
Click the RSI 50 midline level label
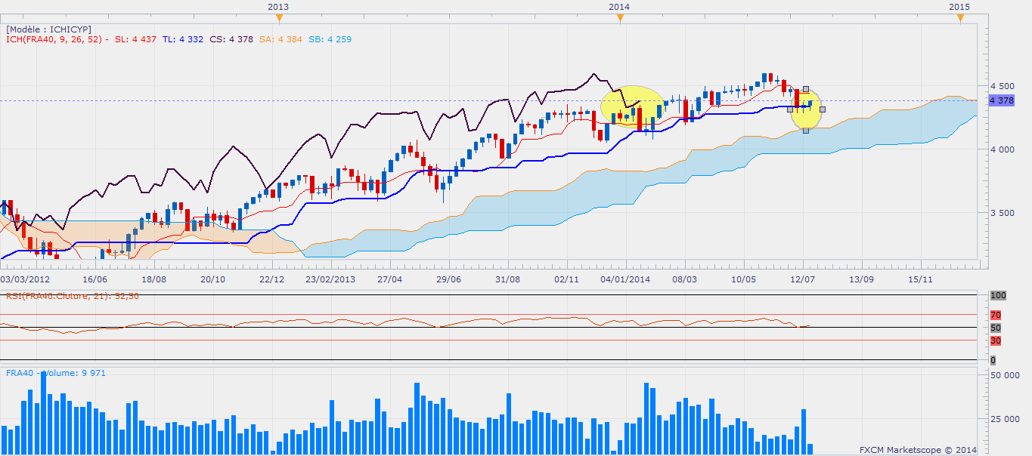995,328
